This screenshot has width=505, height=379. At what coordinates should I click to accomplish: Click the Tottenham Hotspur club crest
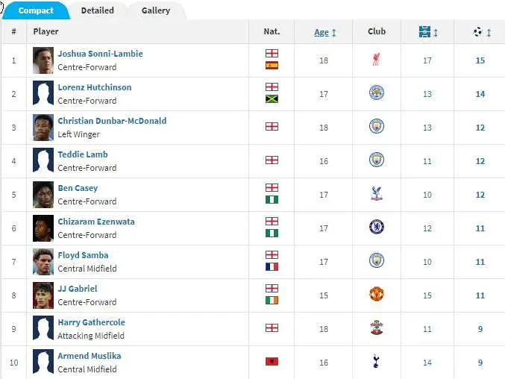click(376, 361)
